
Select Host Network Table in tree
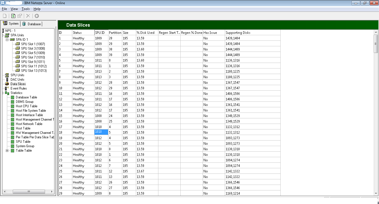[x=29, y=124]
